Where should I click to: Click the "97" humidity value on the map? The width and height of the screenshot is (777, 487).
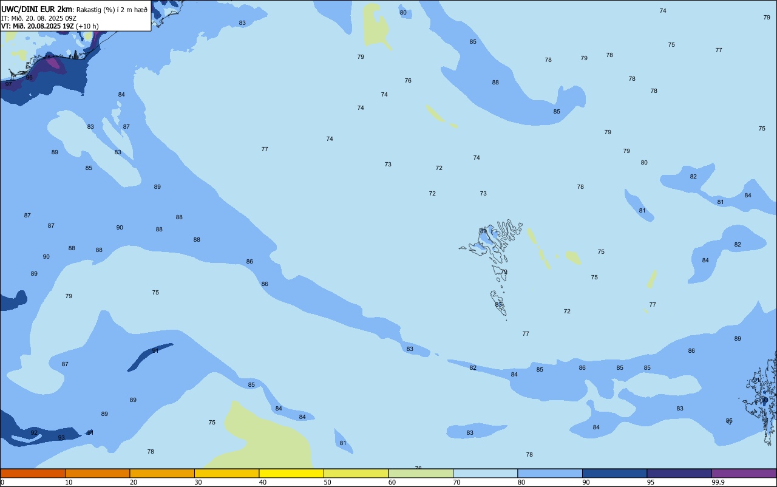(8, 84)
